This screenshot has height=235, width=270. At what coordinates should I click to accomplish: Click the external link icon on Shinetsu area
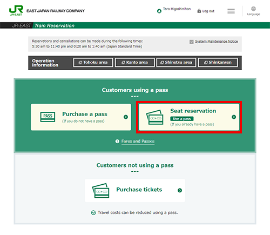(162, 63)
